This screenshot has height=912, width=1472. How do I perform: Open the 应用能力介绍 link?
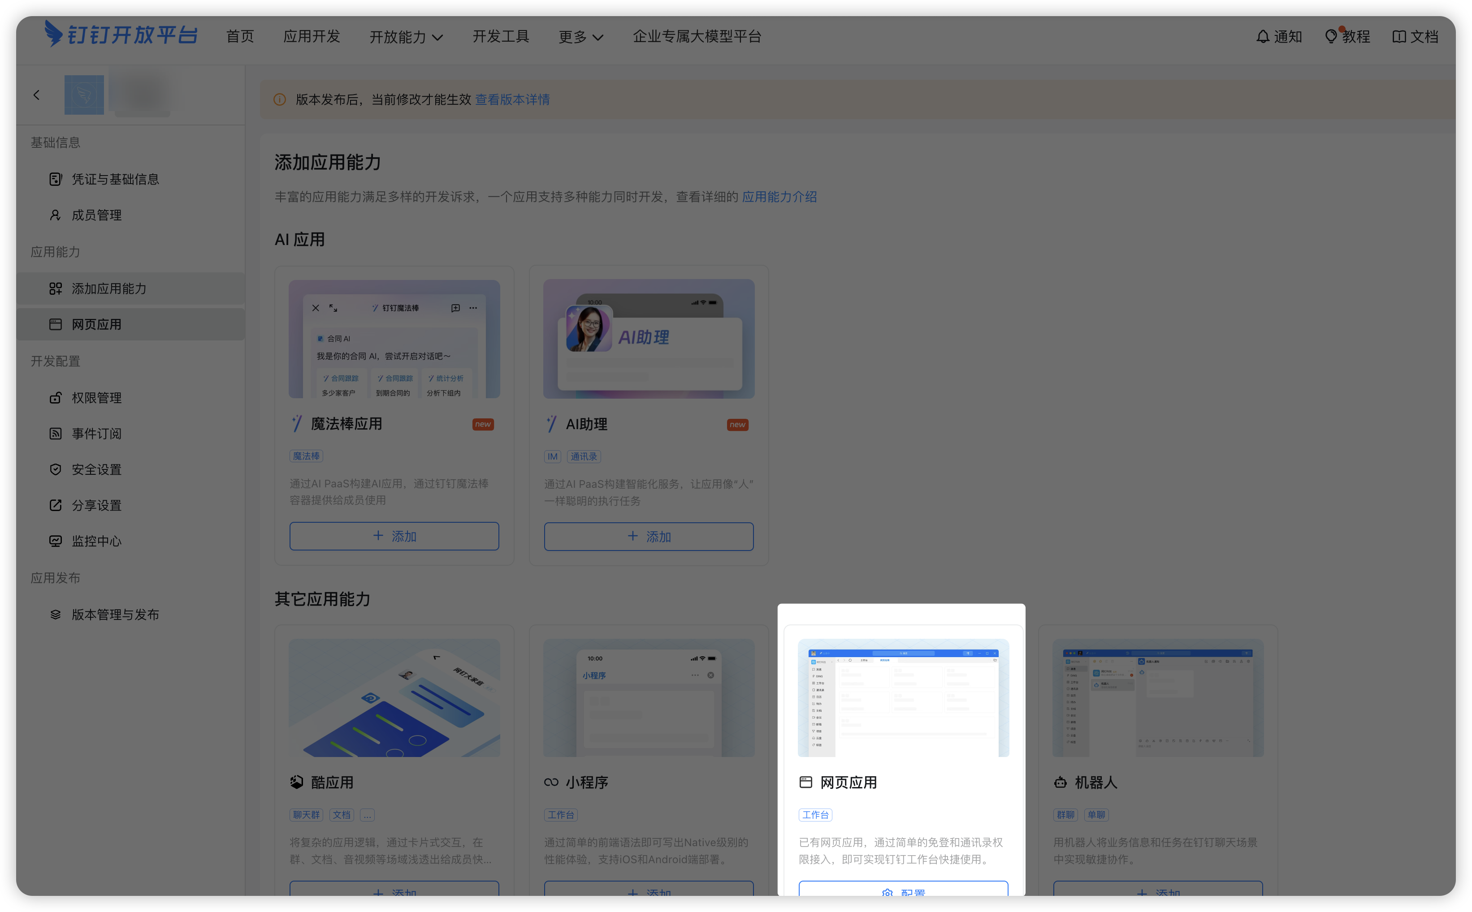click(779, 197)
